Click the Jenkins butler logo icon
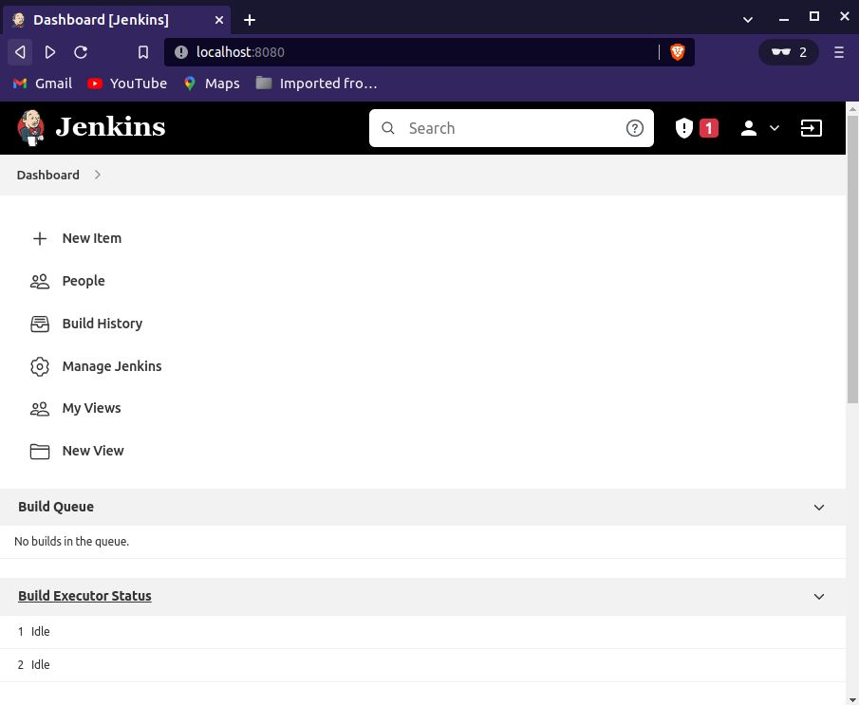The width and height of the screenshot is (859, 705). click(x=31, y=128)
